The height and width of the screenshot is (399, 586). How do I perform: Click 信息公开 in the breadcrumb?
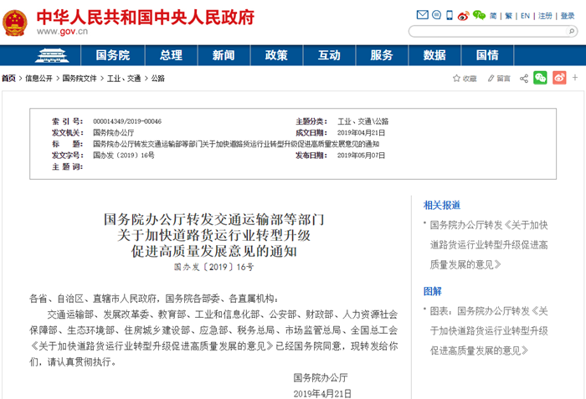point(39,78)
